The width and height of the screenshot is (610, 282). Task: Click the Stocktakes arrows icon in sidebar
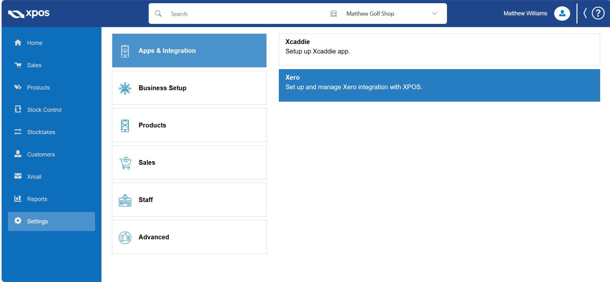(x=18, y=132)
